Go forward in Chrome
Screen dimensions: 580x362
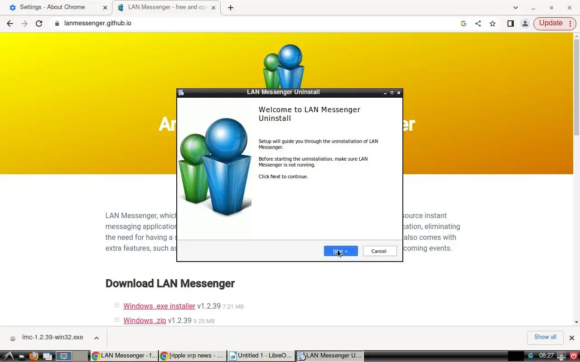(x=24, y=24)
